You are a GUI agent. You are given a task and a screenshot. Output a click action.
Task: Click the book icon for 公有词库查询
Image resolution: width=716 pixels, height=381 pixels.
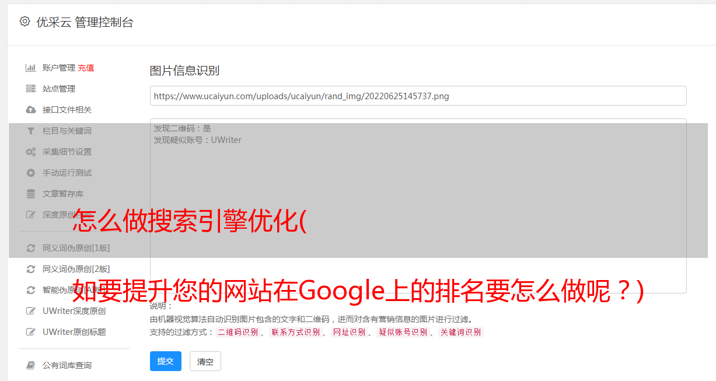[31, 365]
